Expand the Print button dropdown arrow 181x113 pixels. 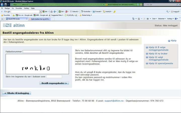point(150,19)
